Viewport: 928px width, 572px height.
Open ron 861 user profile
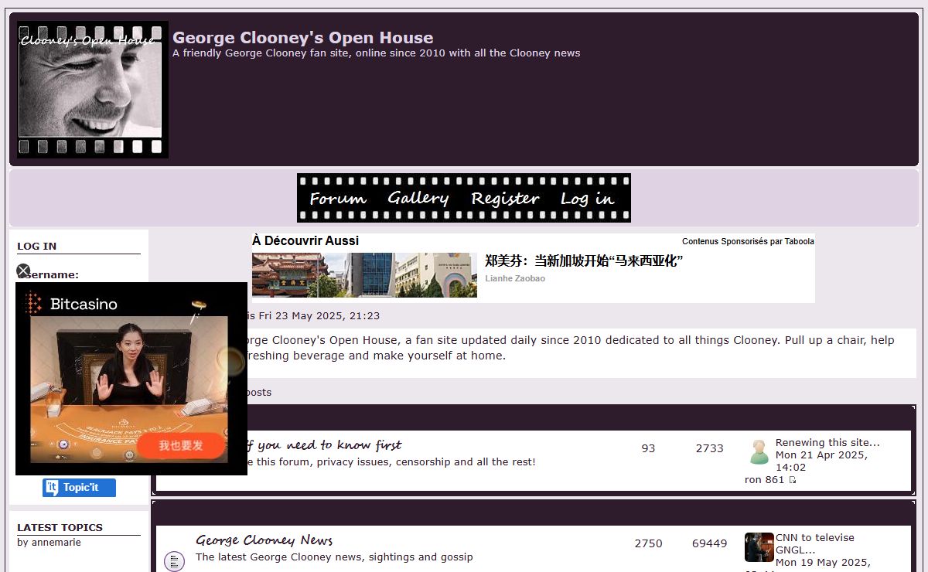click(764, 480)
